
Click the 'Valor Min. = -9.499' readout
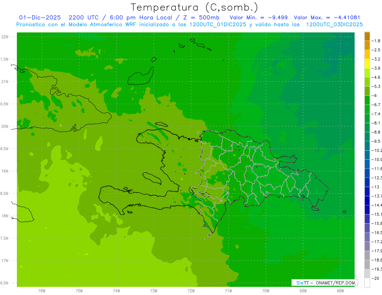[259, 18]
